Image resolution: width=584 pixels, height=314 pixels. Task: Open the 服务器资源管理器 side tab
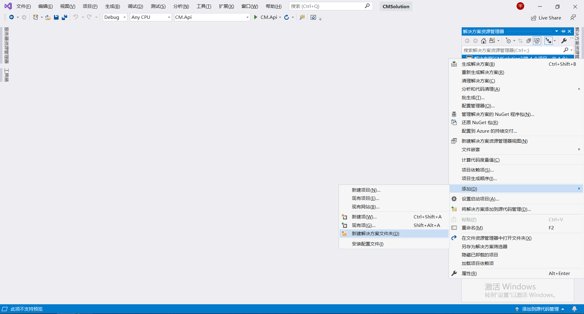click(x=6, y=45)
